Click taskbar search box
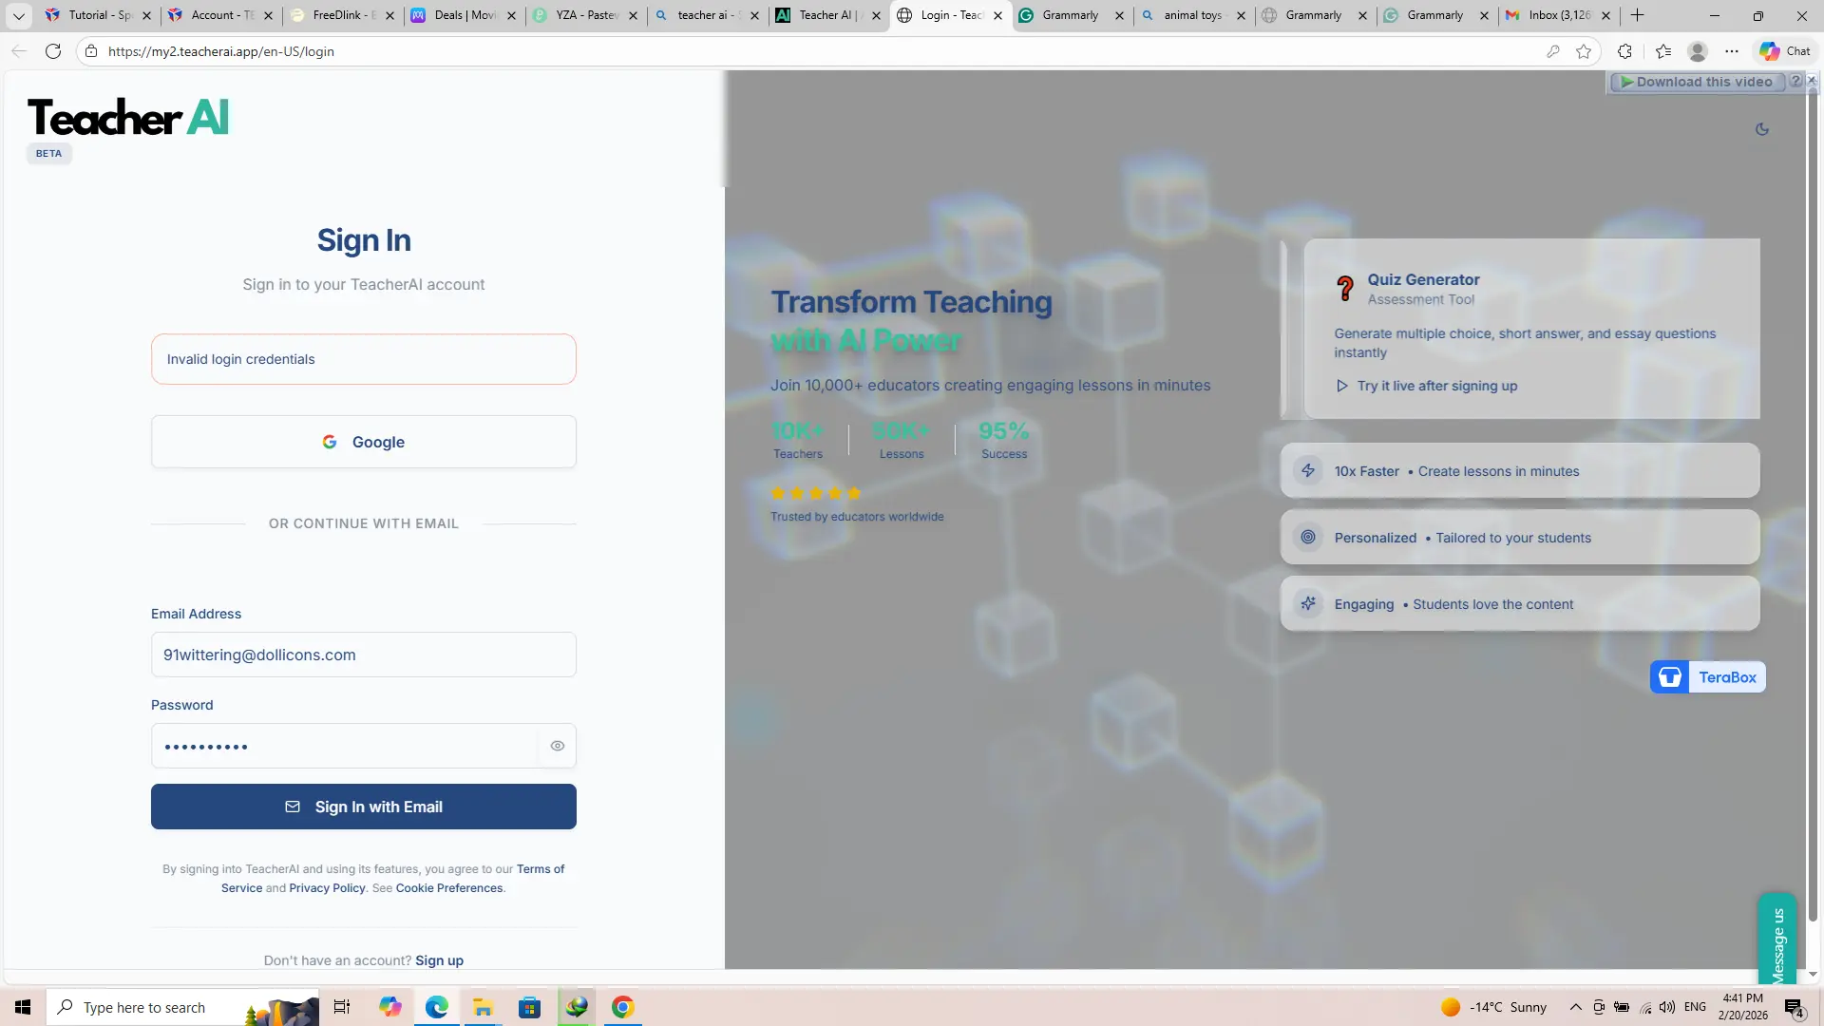This screenshot has height=1026, width=1824. 182,1007
